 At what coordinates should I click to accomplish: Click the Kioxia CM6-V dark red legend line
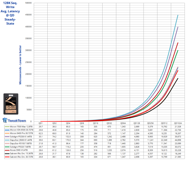pos(7,150)
